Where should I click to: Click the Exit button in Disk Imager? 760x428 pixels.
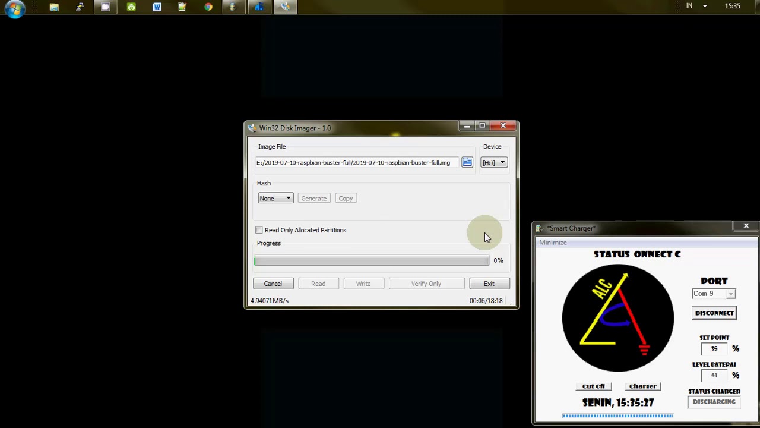click(489, 284)
